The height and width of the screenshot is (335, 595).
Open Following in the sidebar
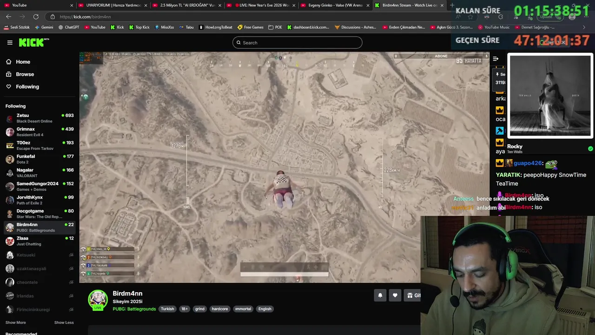(27, 87)
